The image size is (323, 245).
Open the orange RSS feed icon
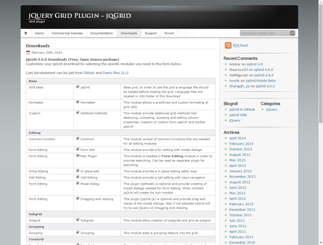(228, 45)
